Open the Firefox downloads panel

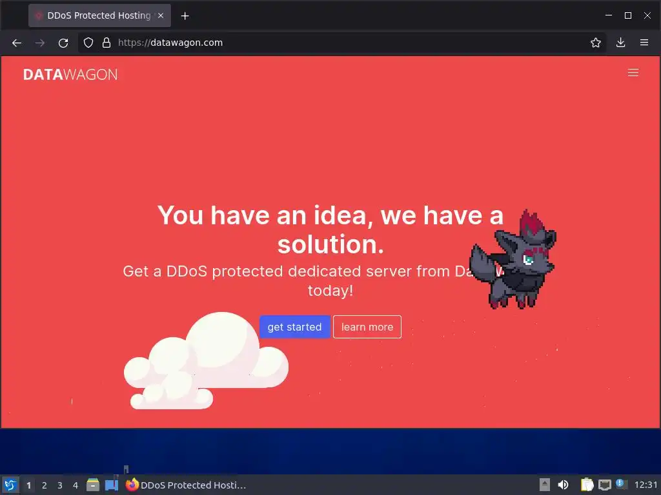tap(620, 43)
